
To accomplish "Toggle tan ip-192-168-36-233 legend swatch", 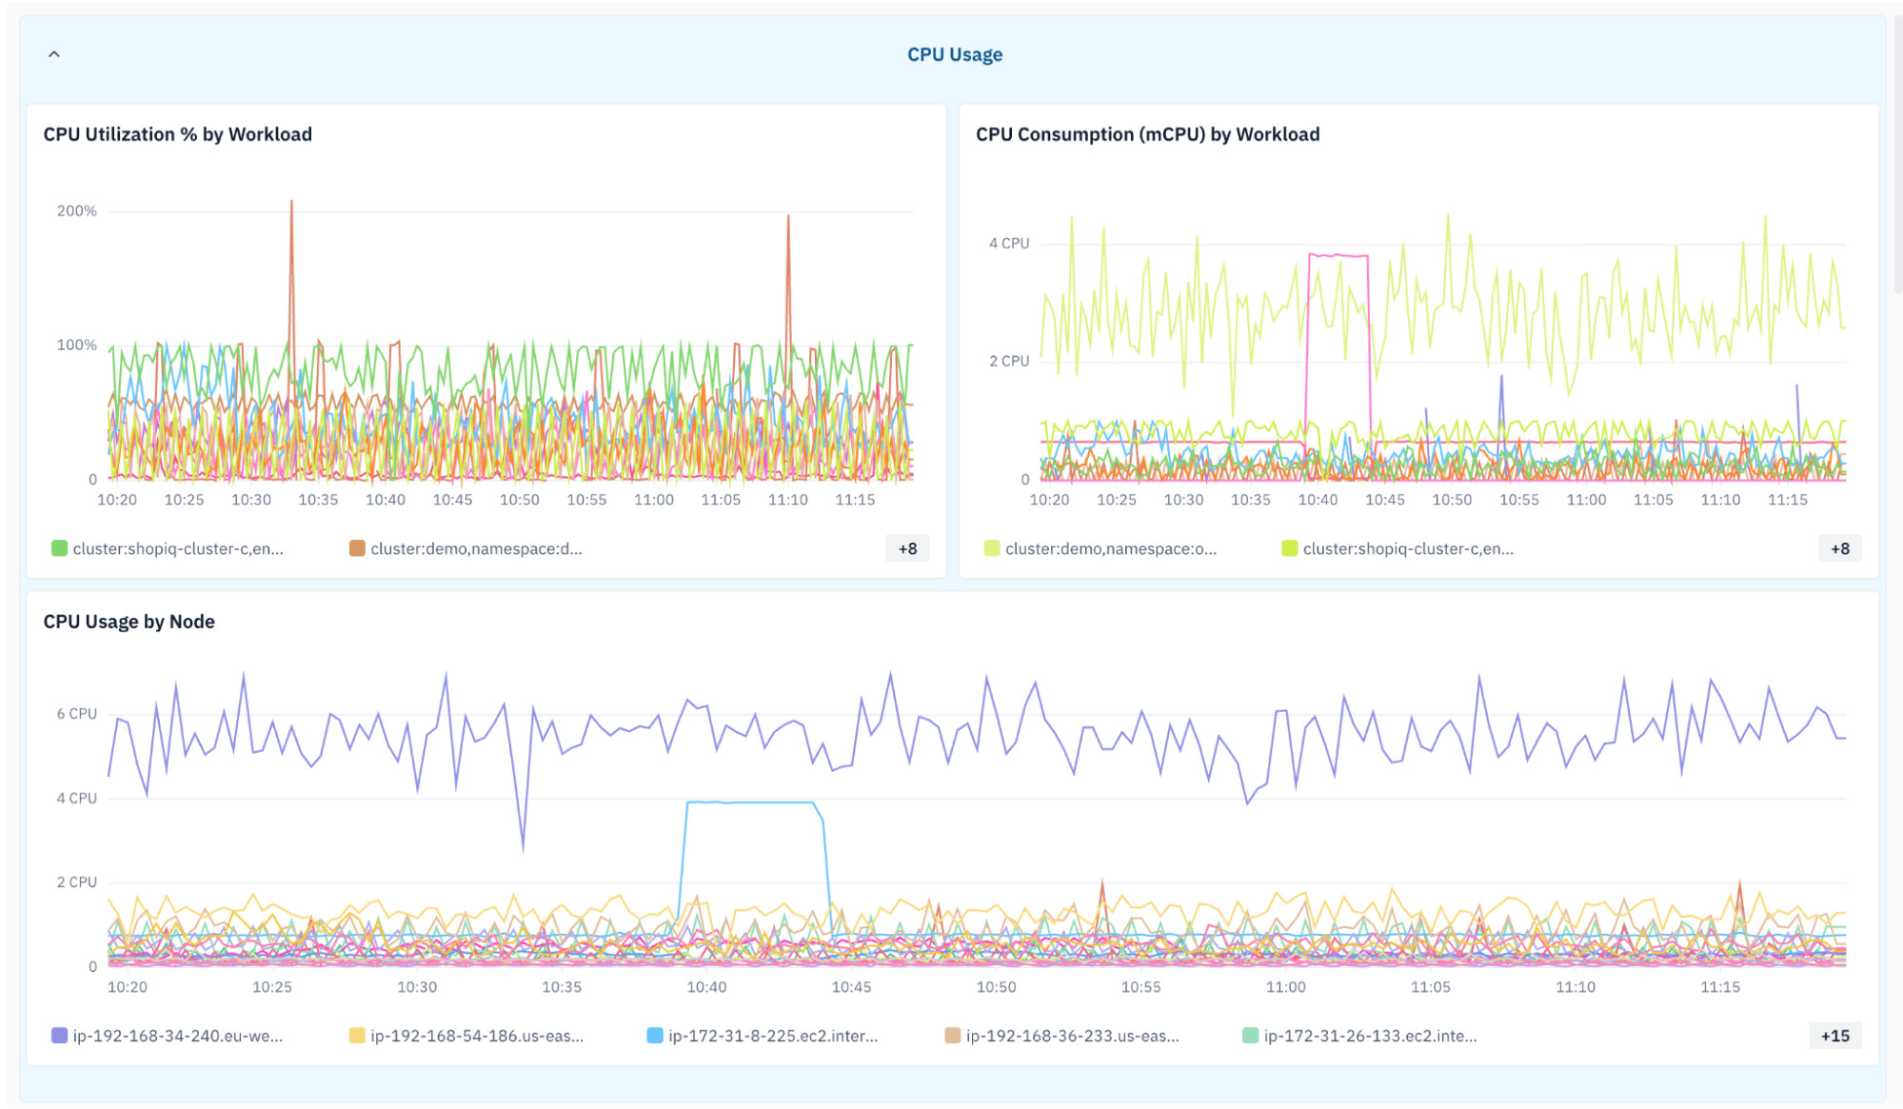I will tap(952, 1036).
